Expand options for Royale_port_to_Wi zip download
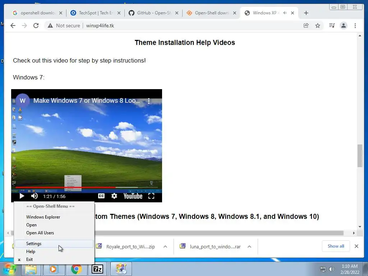The width and height of the screenshot is (368, 276). click(x=165, y=247)
